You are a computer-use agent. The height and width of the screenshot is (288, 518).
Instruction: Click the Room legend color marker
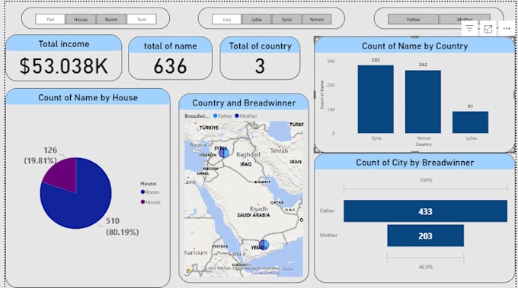(x=142, y=191)
